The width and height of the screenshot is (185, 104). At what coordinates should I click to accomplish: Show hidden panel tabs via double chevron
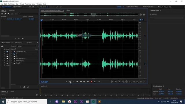[38, 43]
